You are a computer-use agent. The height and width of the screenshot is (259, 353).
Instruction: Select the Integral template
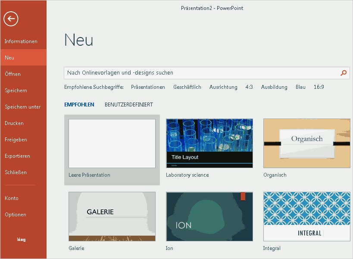(306, 216)
